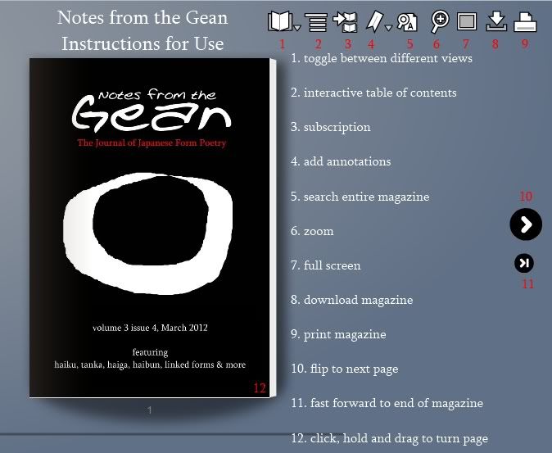552x453 pixels.
Task: Click the red journal subtitle on the cover
Action: [152, 143]
